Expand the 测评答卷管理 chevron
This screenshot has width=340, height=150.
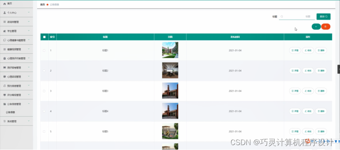tap(29, 67)
